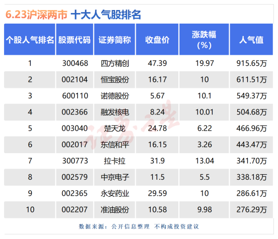Image resolution: width=278 pixels, height=239 pixels.
Task: Click stock name 中京电子
Action: pos(115,177)
